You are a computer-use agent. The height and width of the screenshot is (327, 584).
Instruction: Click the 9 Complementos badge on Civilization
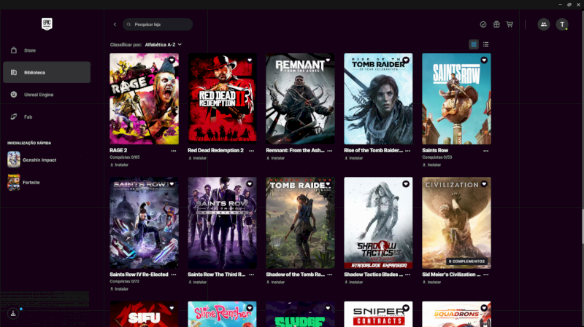[x=466, y=261]
